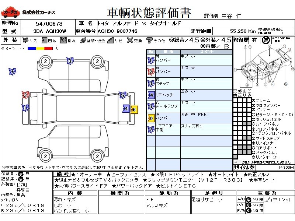
Task: Click the キズ scratch legend icon
Action: [25, 40]
